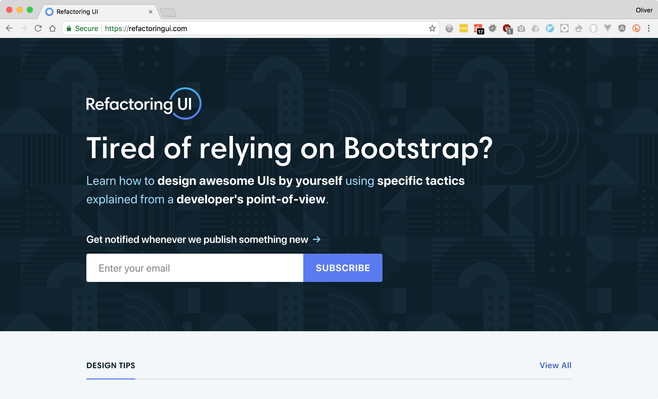This screenshot has height=399, width=658.
Task: Go back to the previous page
Action: pyautogui.click(x=9, y=28)
